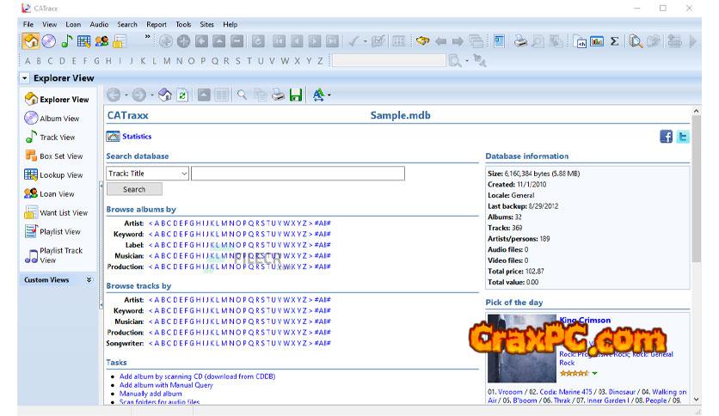719x416 pixels.
Task: Click the search database text field
Action: coord(298,174)
